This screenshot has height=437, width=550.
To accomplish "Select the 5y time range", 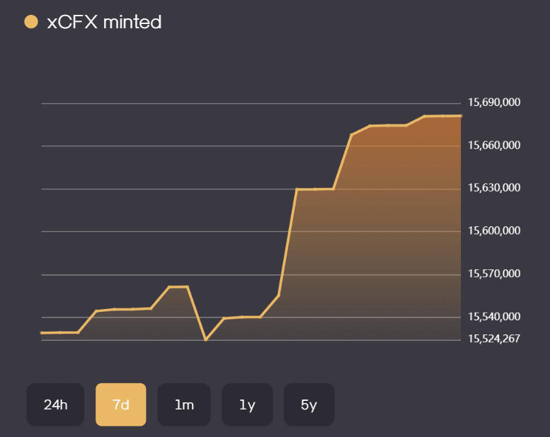I will 309,404.
